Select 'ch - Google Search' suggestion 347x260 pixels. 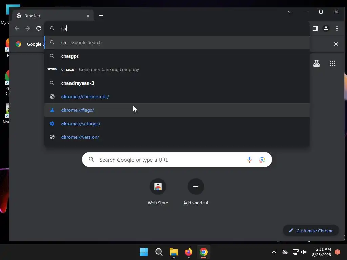(x=177, y=42)
